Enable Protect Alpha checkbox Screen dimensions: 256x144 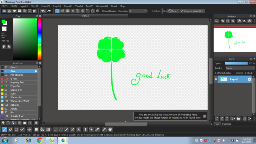click(216, 73)
